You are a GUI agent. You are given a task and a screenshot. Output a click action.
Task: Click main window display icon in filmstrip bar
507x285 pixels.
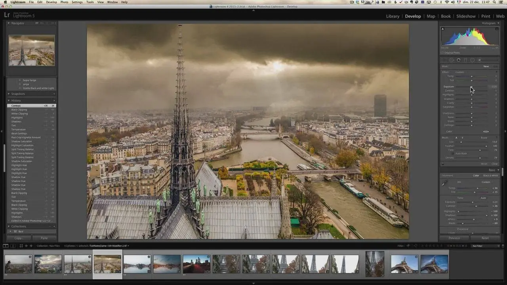pyautogui.click(x=6, y=246)
